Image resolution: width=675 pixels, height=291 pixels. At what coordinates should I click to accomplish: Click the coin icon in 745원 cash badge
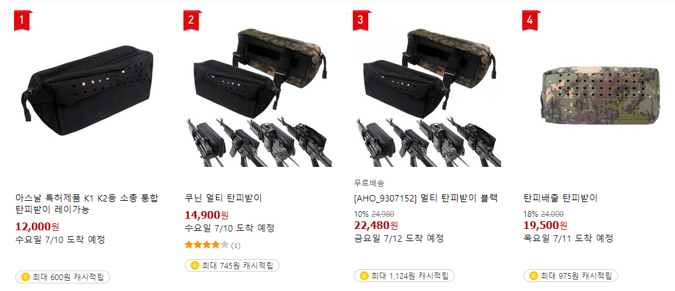(194, 265)
